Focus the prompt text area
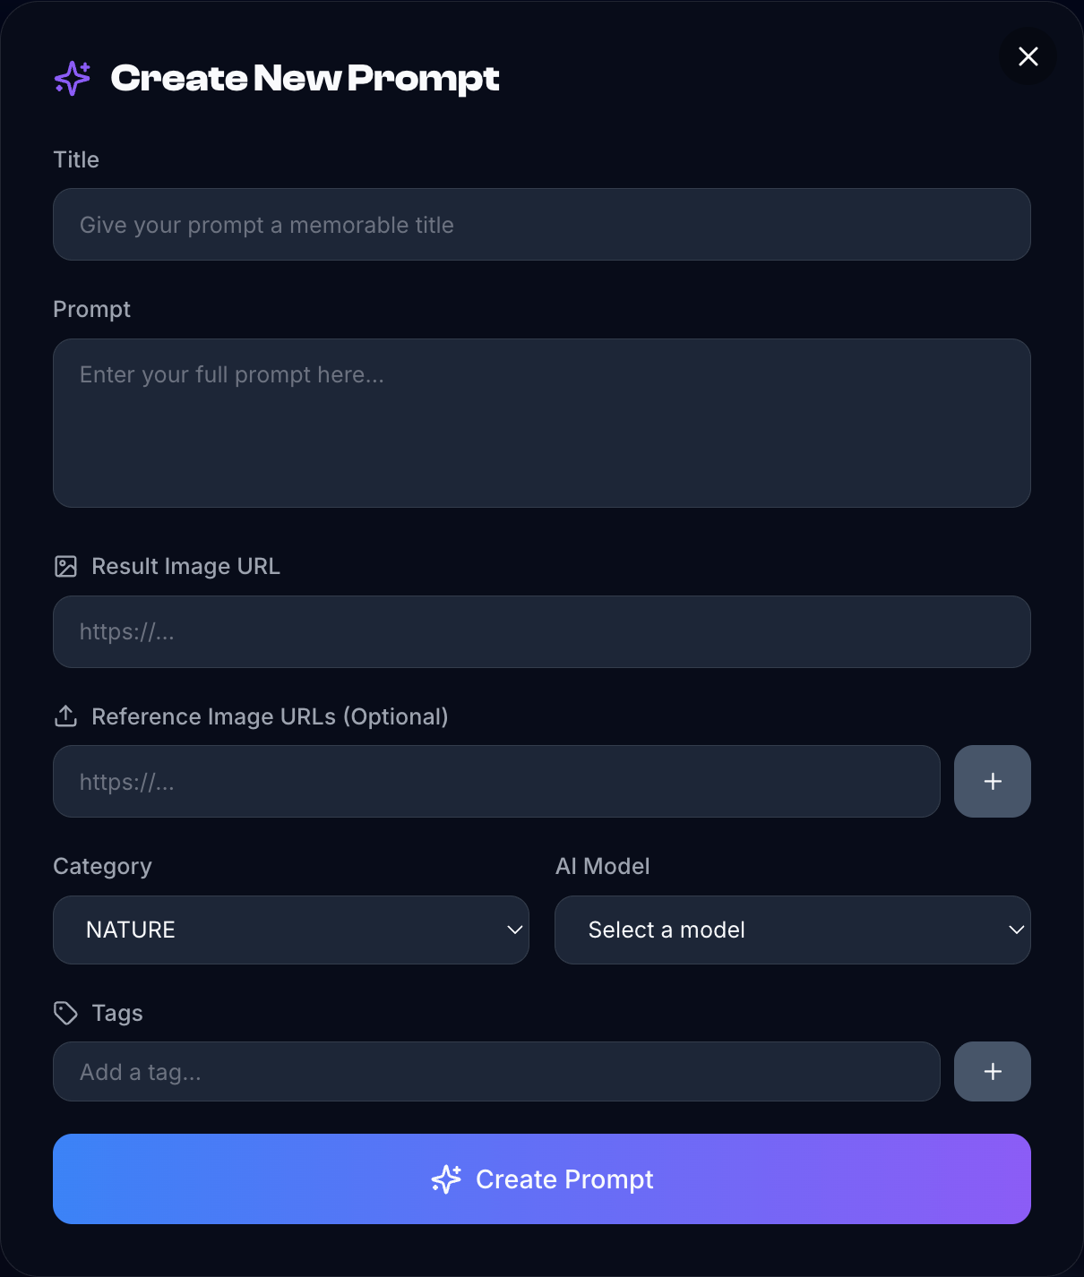This screenshot has height=1277, width=1084. 541,423
